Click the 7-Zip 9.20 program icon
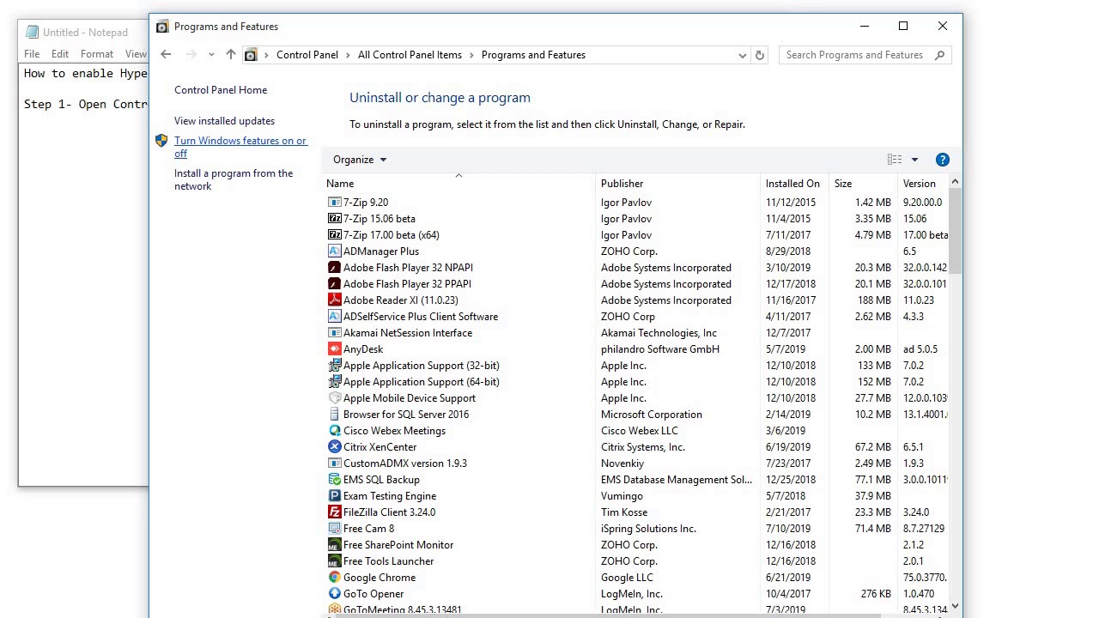The image size is (1099, 618). pos(334,203)
